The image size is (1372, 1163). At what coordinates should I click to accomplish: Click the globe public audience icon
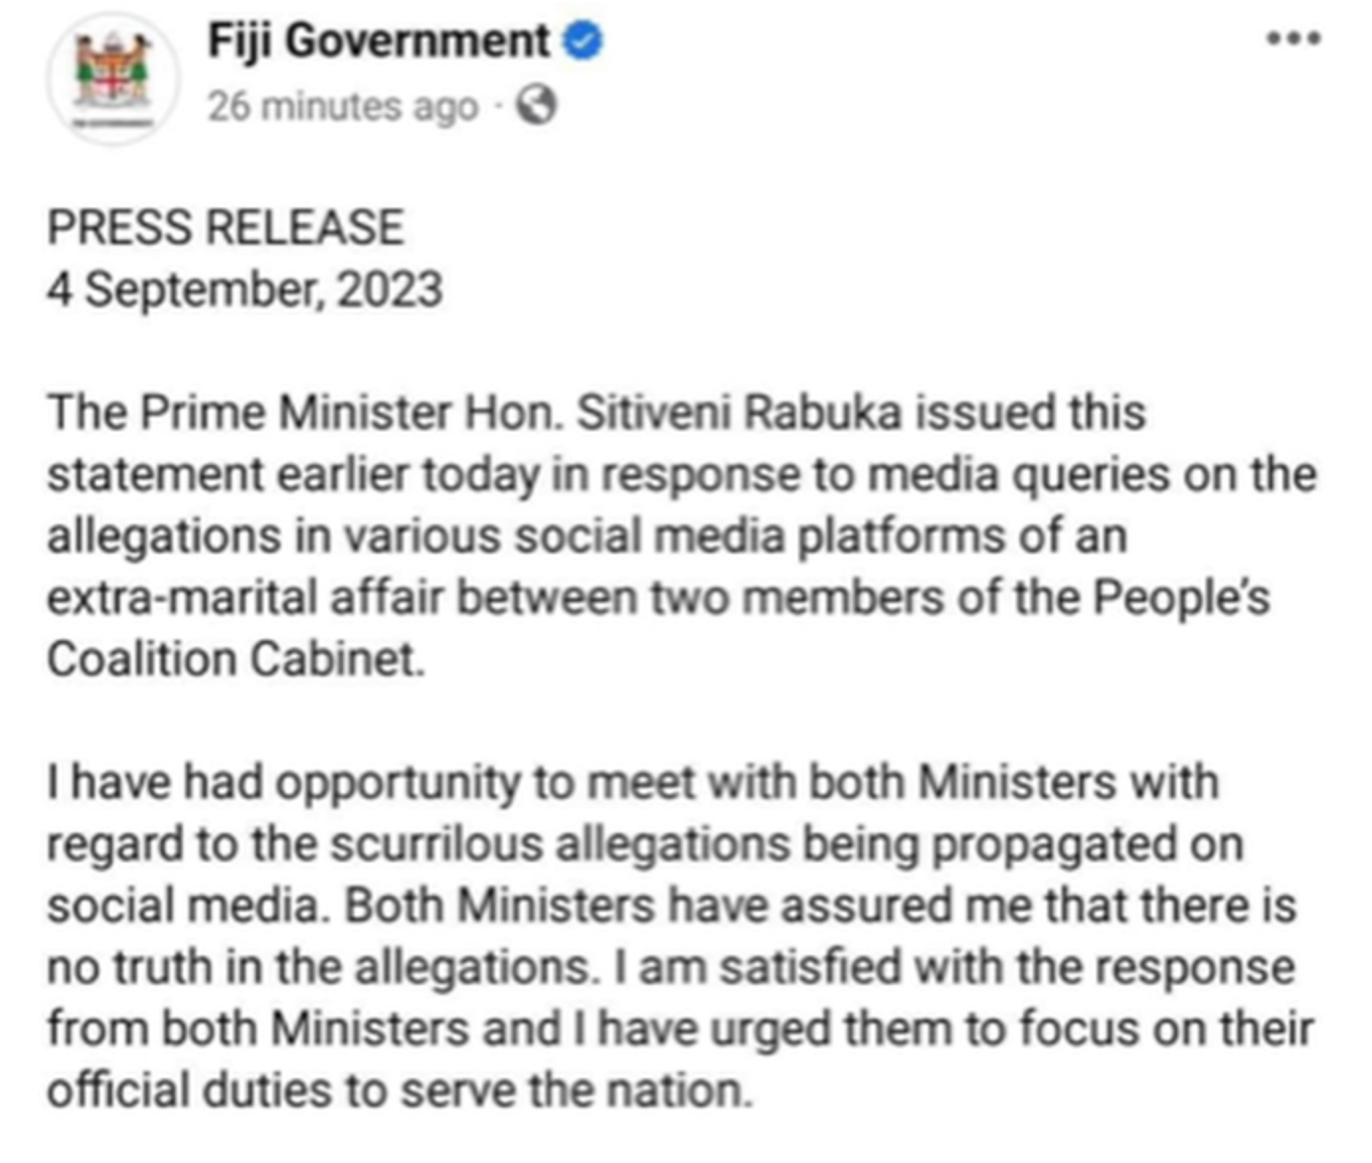coord(537,105)
